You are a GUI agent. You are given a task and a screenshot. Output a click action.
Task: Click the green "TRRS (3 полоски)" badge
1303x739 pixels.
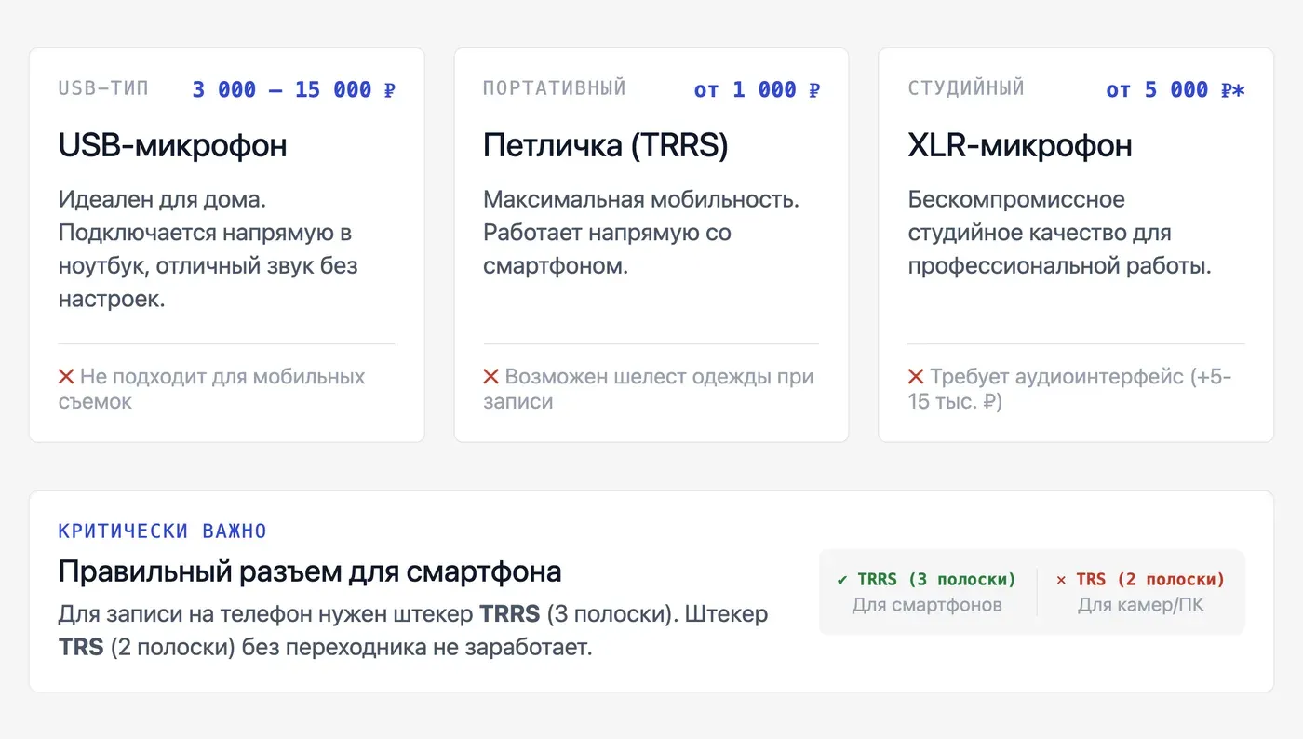tap(927, 579)
